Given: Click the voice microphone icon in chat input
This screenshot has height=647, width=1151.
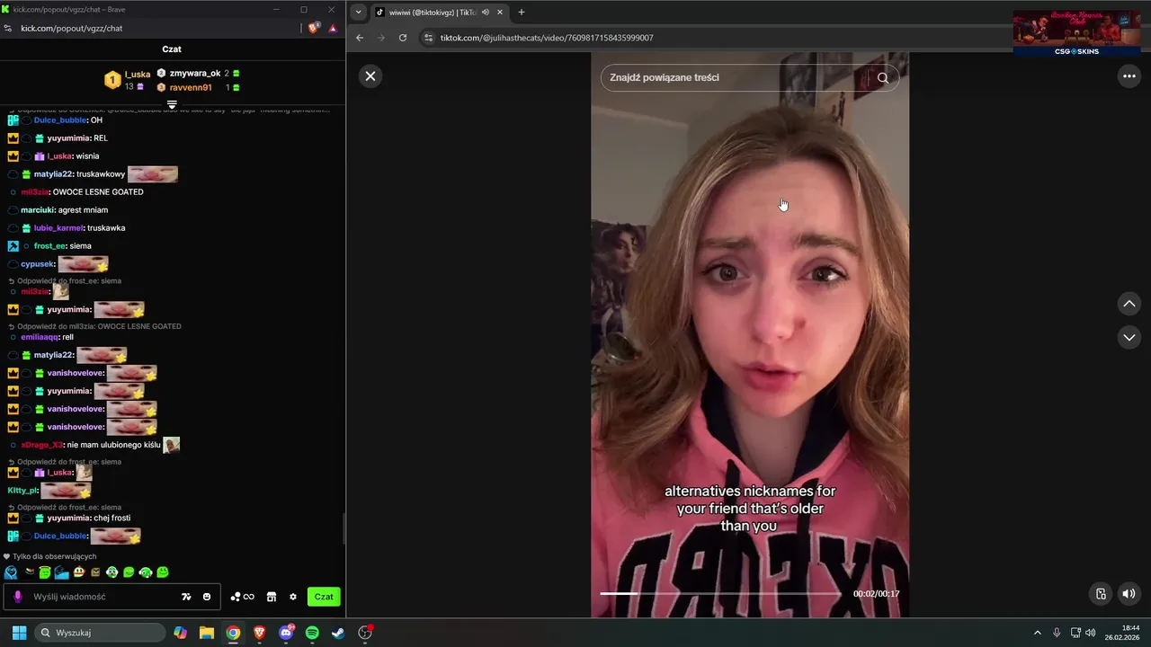Looking at the screenshot, I should pos(17,597).
